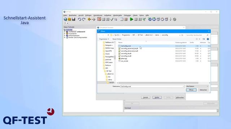The height and width of the screenshot is (129, 231).
Task: Open the Operationen menu
Action: 98,15
